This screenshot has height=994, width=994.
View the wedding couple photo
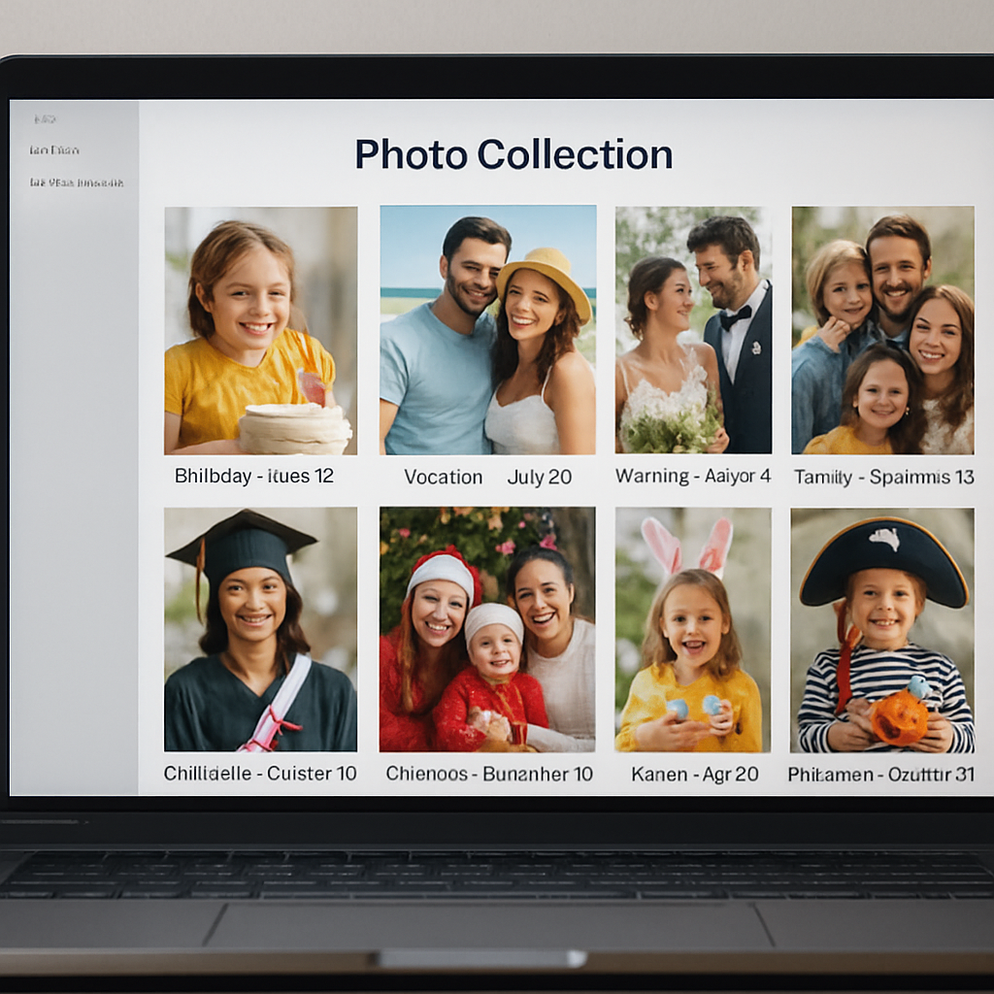tap(691, 330)
